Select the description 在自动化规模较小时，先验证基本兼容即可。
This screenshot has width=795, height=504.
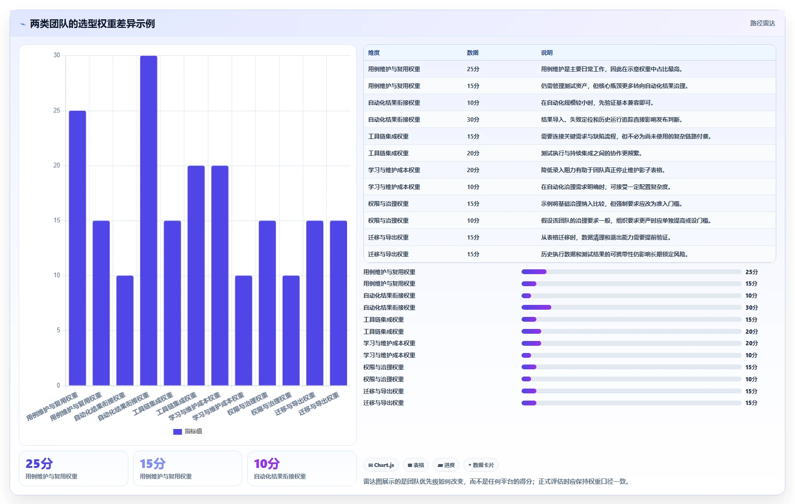click(x=598, y=103)
